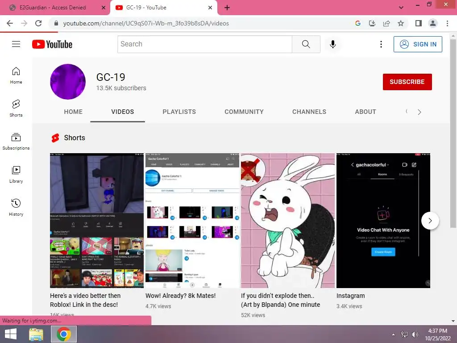The width and height of the screenshot is (457, 343).
Task: Open the ABOUT tab
Action: 366,112
